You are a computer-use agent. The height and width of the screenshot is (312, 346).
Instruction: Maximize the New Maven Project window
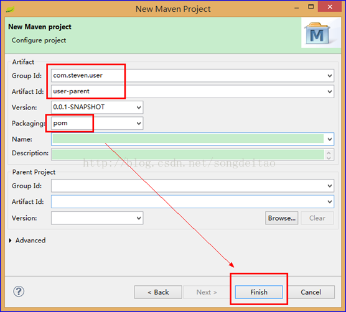pyautogui.click(x=311, y=7)
